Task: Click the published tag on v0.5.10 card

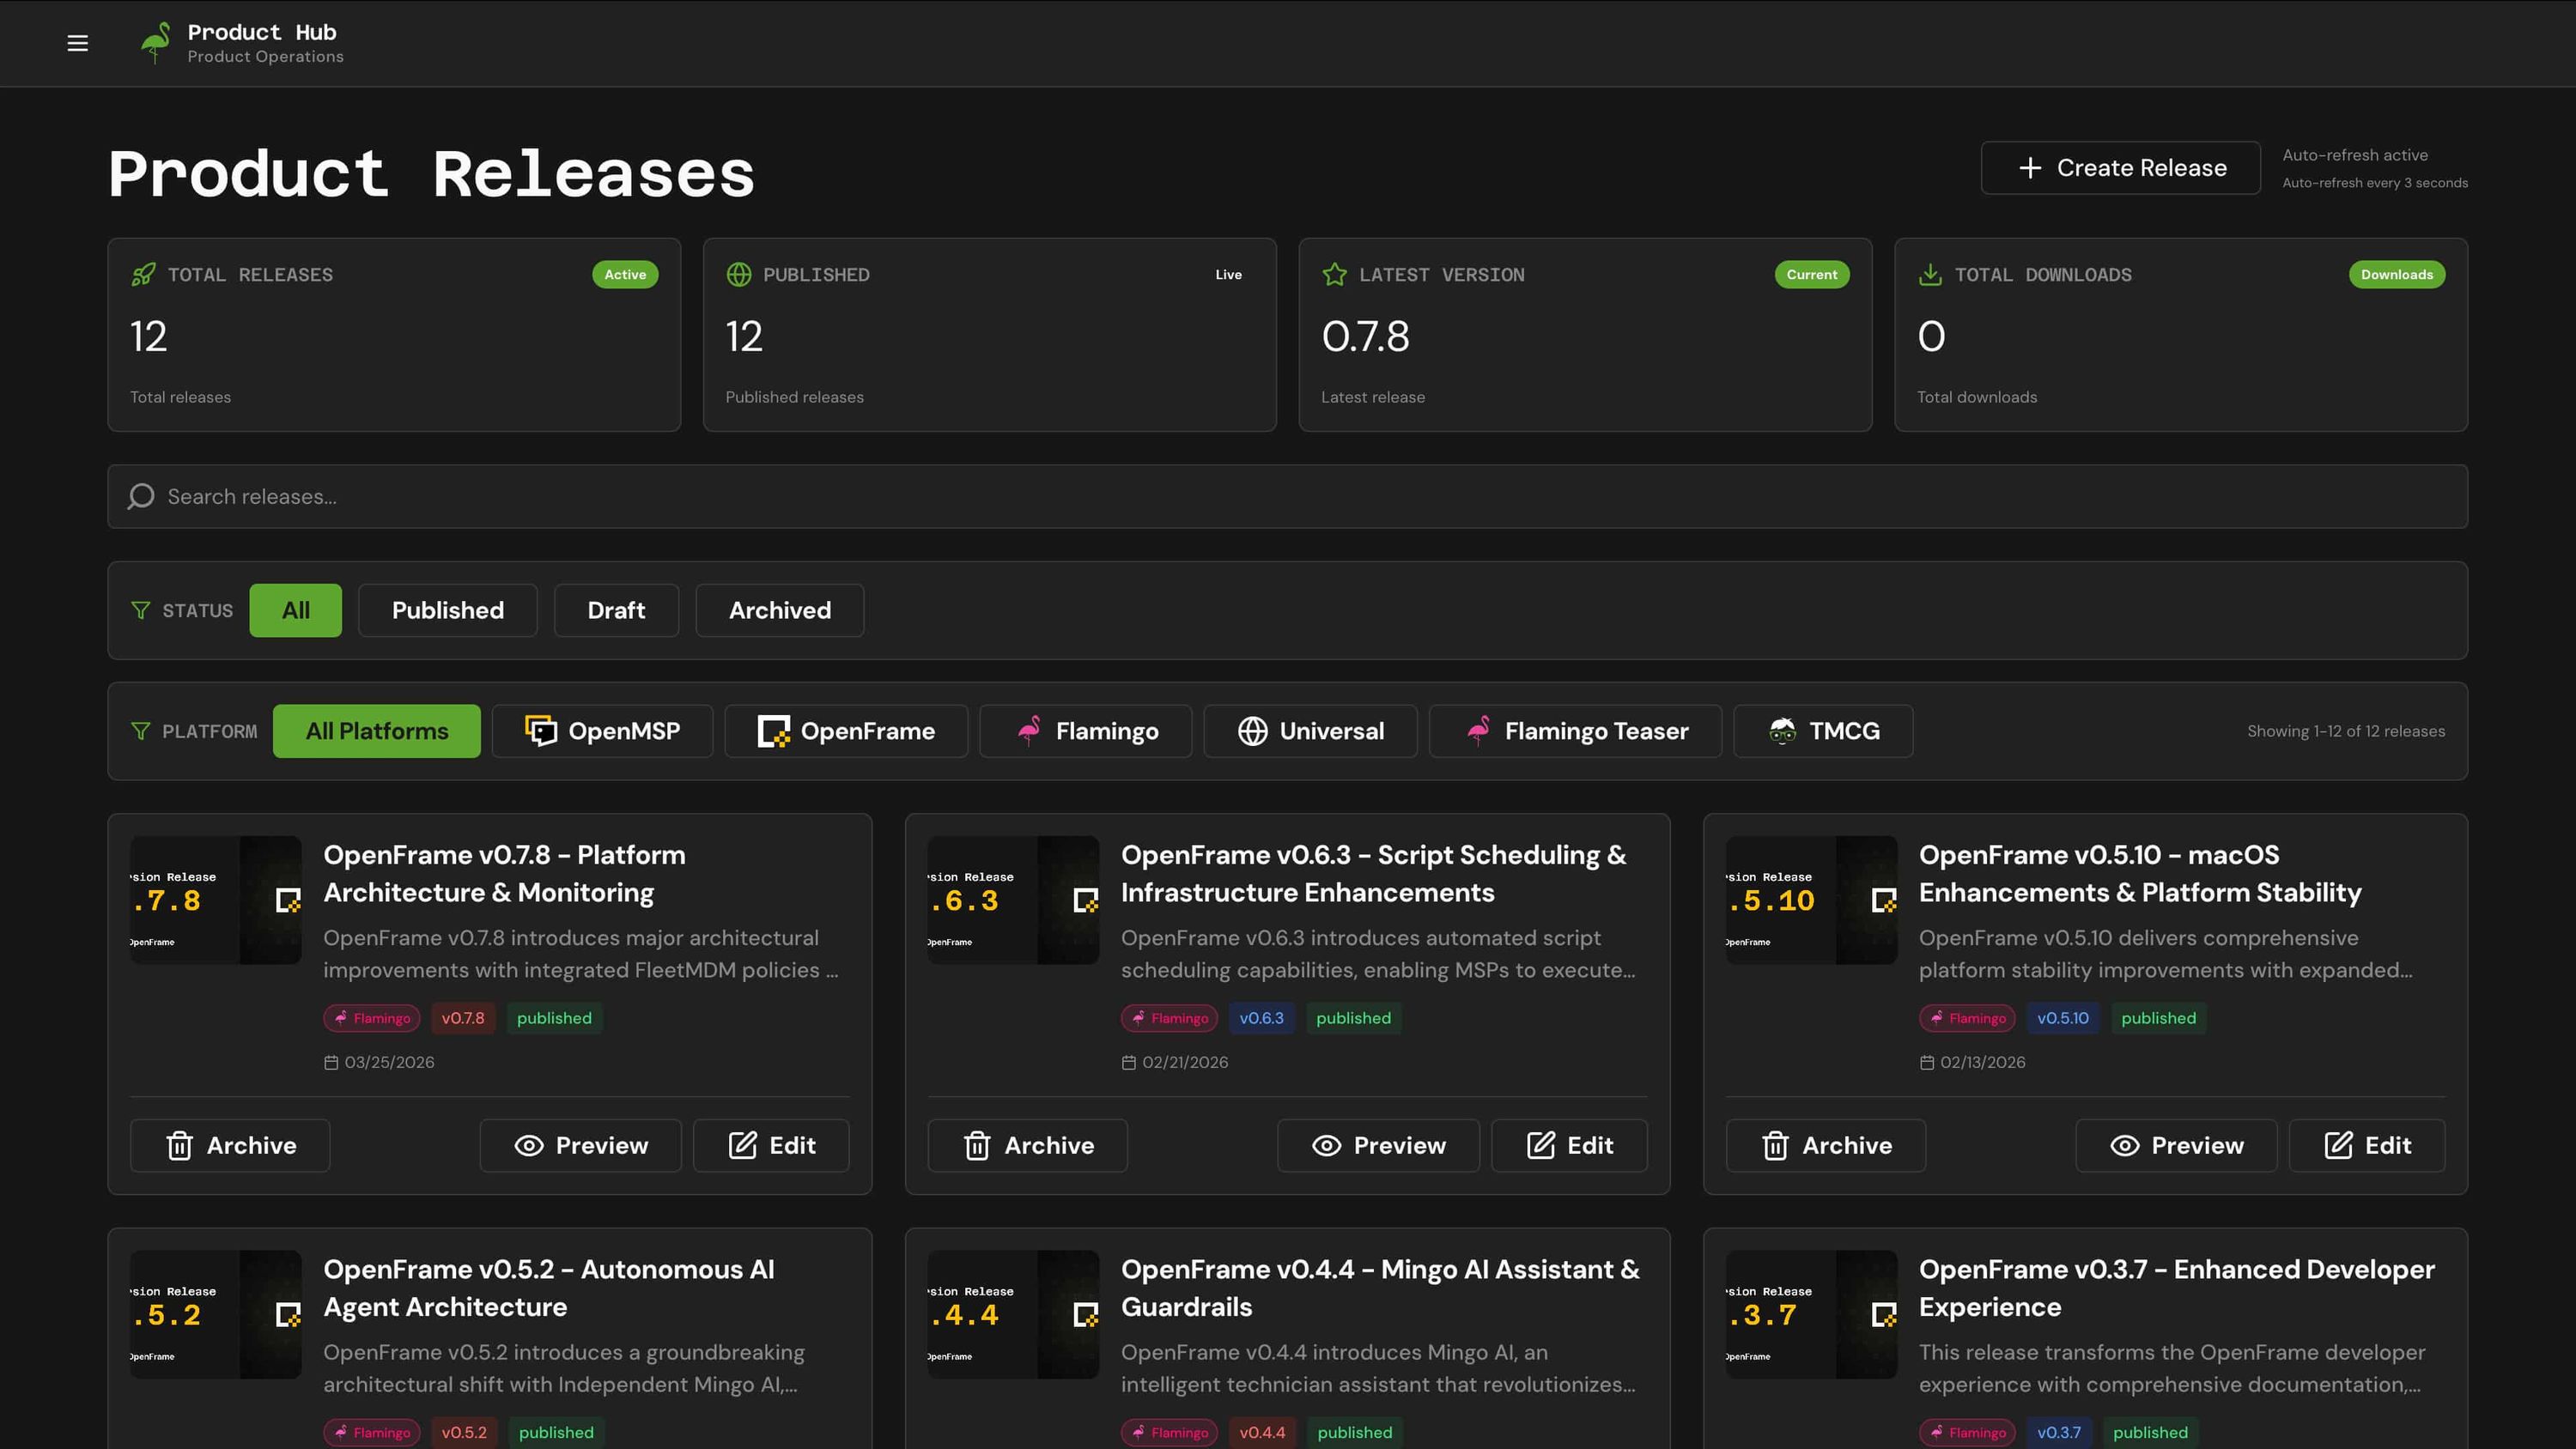Action: point(2159,1019)
